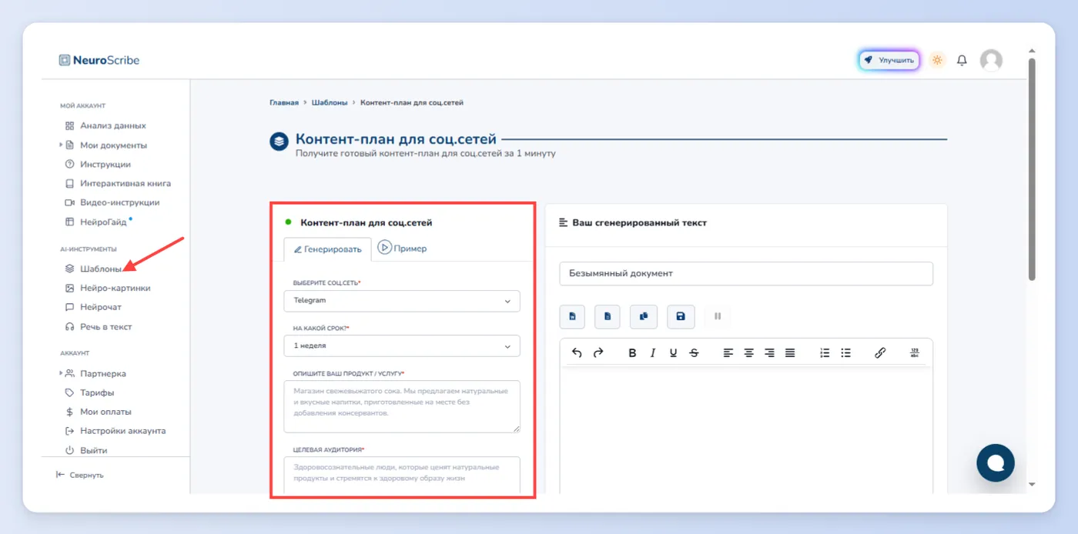1078x534 pixels.
Task: Expand the Мои документы tree item
Action: 61,145
